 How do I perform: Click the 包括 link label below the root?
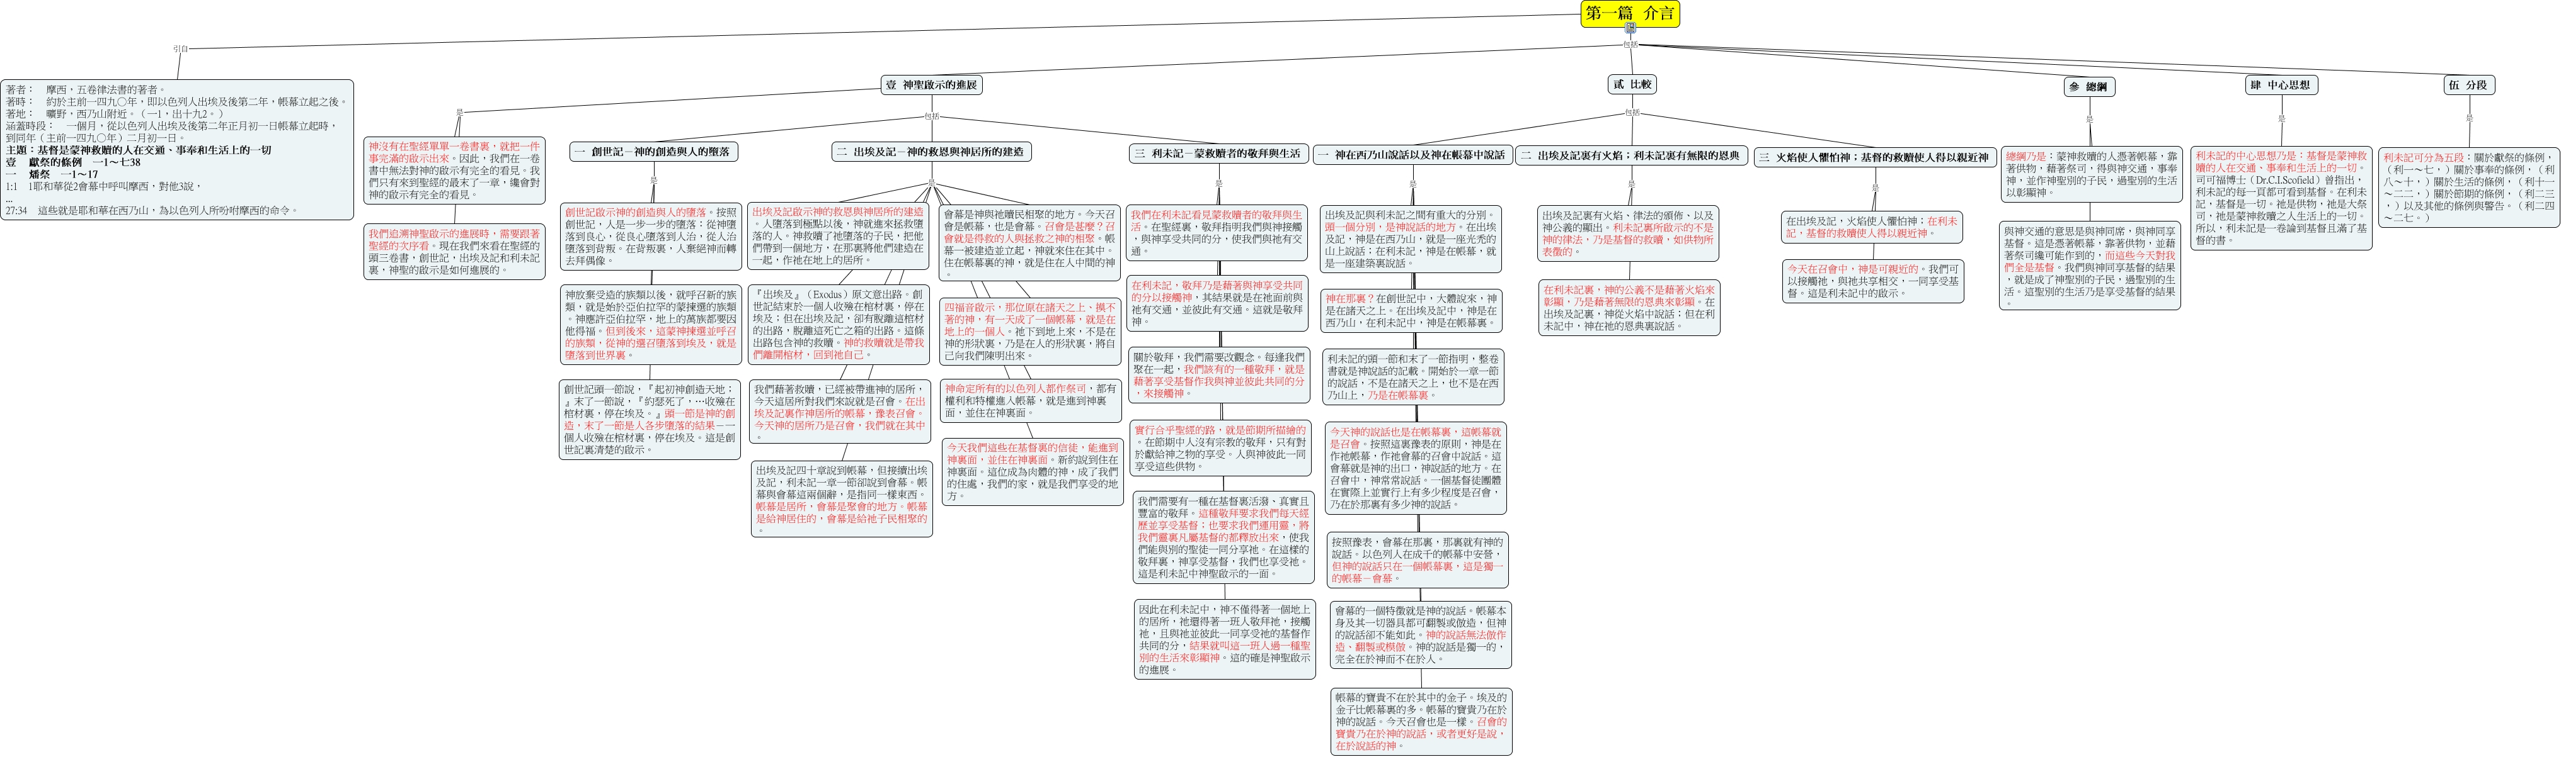pyautogui.click(x=1630, y=45)
